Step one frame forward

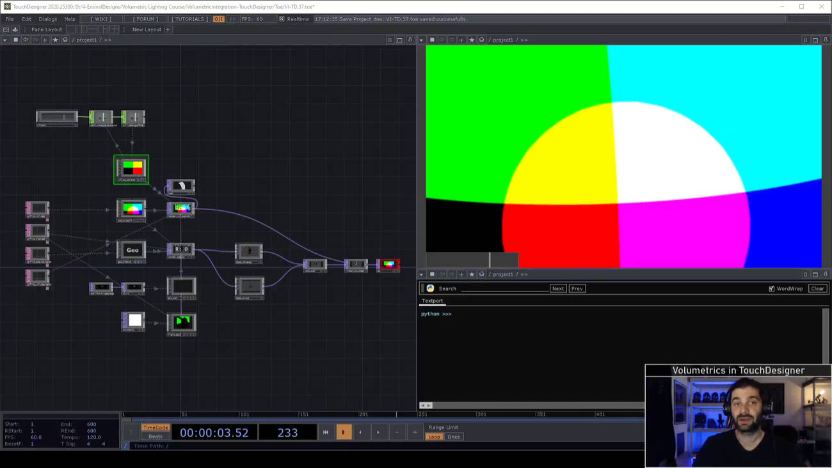click(378, 432)
